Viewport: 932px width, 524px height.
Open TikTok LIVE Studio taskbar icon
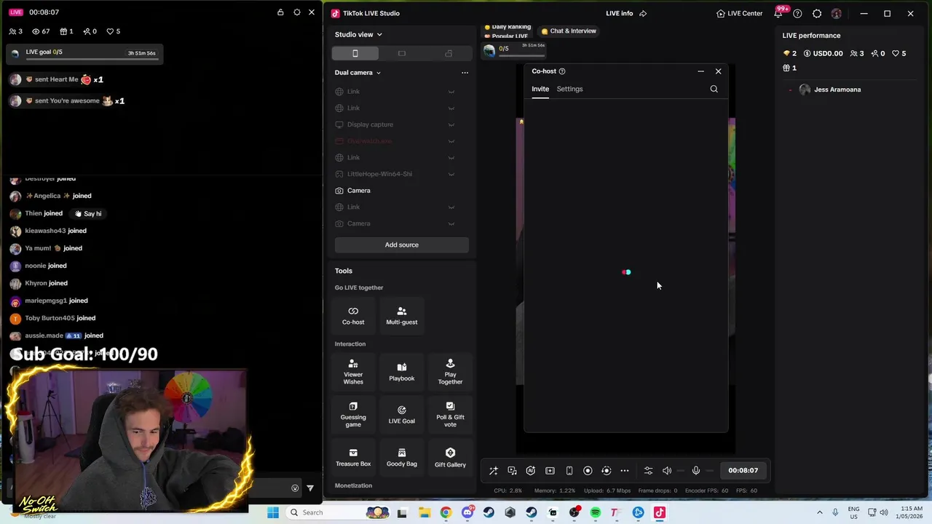tap(659, 512)
